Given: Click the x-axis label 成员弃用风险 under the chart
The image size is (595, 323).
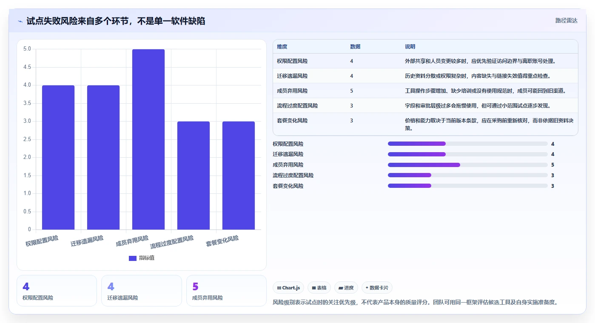Looking at the screenshot, I should pos(132,241).
